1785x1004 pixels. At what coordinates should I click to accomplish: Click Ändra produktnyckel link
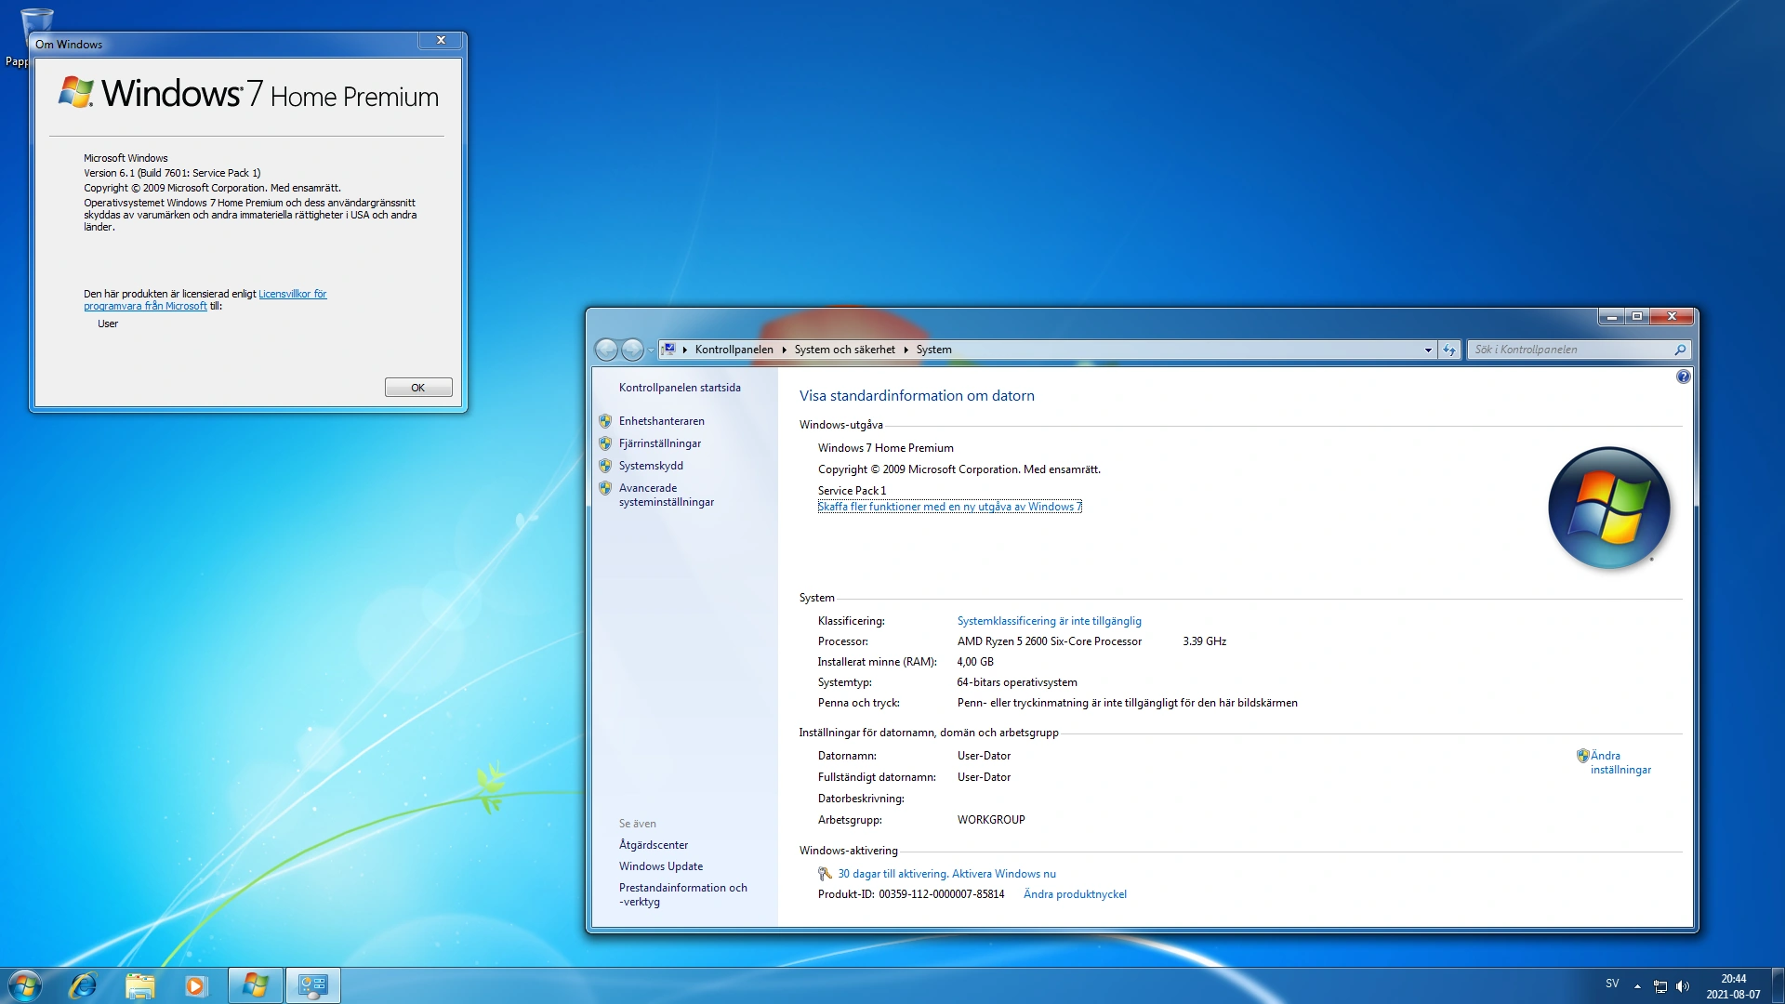(1075, 894)
